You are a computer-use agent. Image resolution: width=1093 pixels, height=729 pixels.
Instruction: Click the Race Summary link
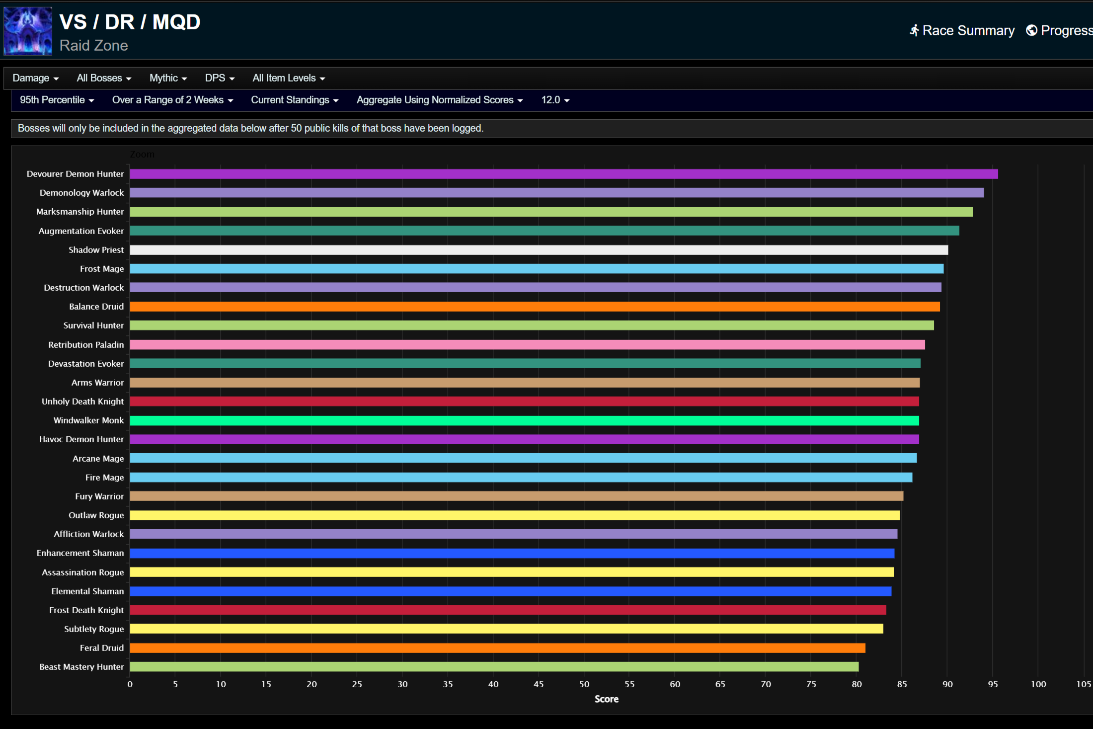[x=968, y=30]
